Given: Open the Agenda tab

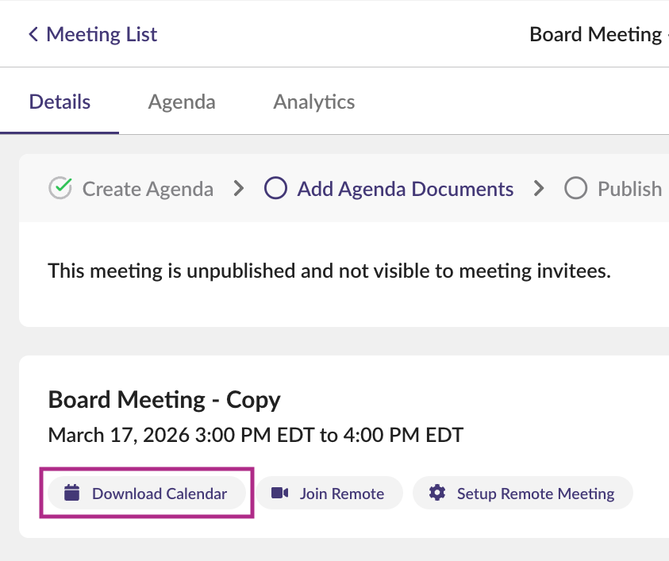Looking at the screenshot, I should tap(182, 102).
